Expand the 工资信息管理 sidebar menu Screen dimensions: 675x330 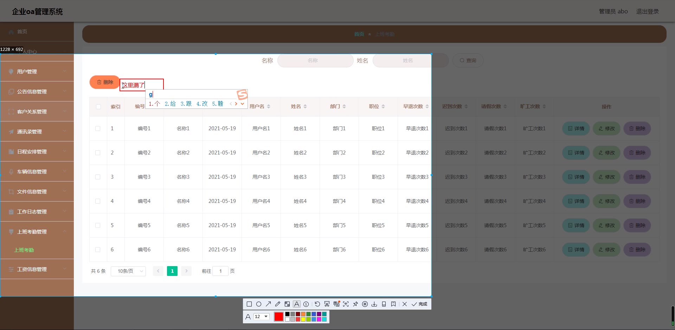pos(37,269)
